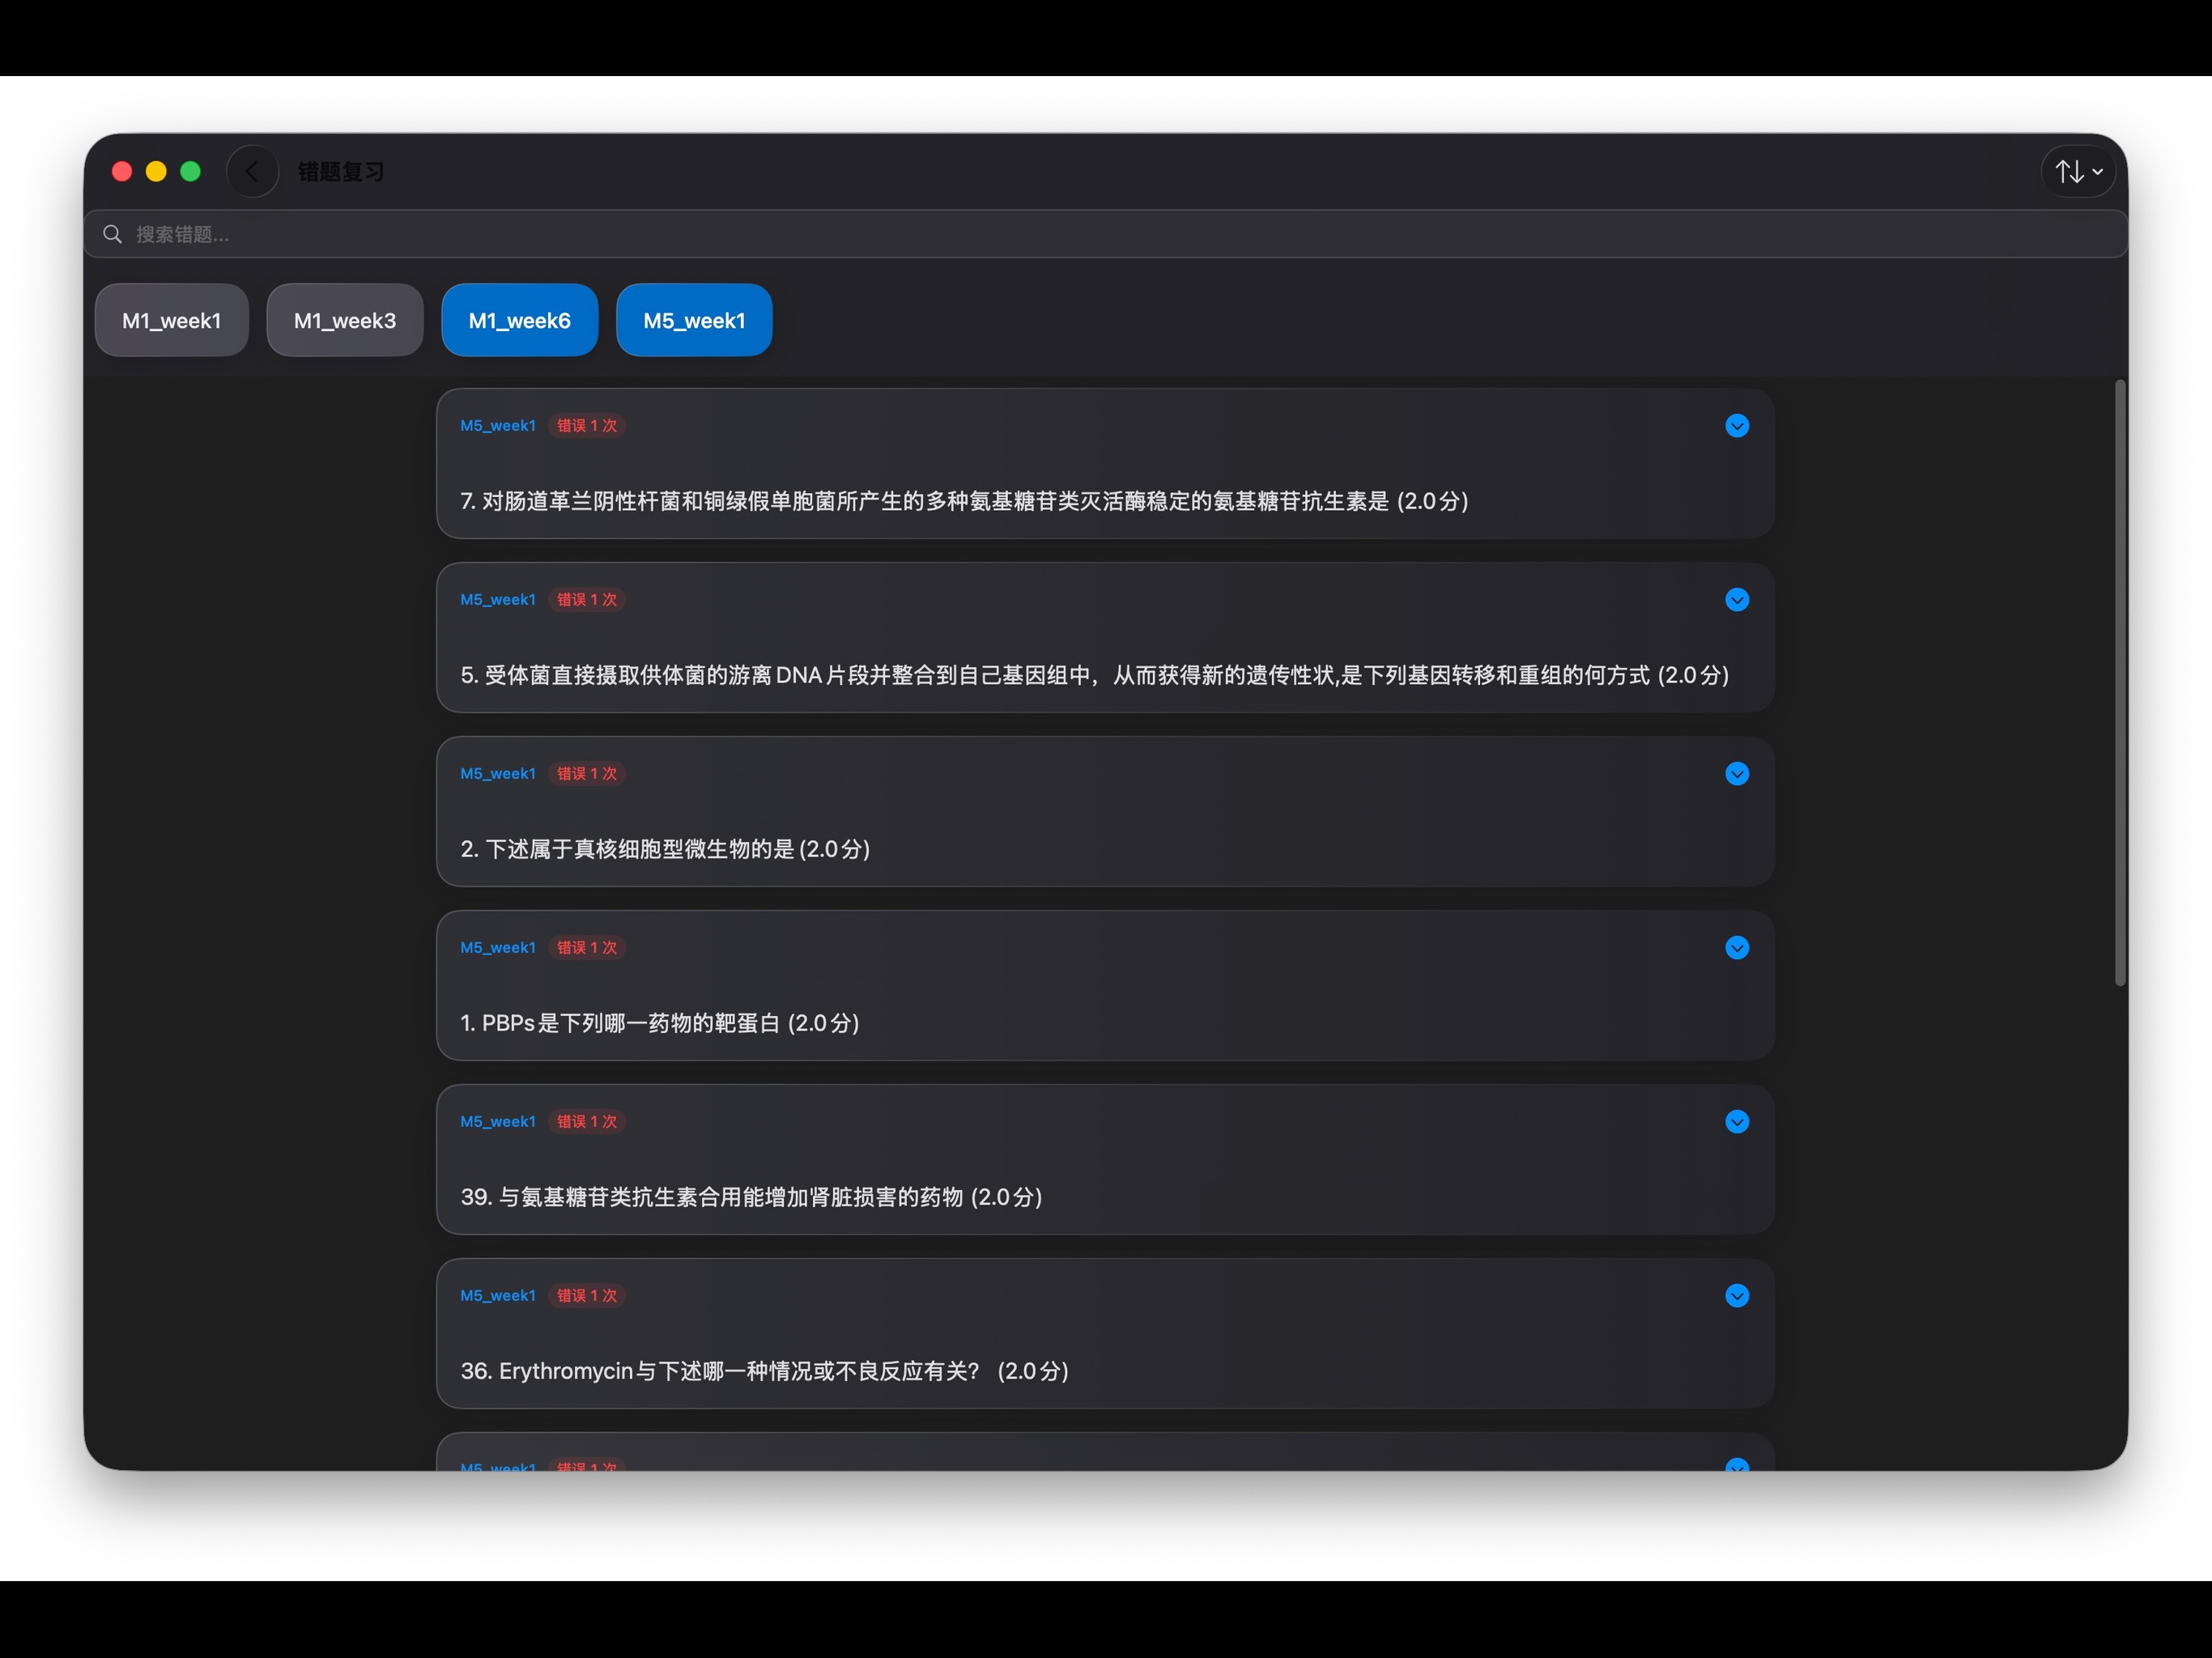Screen dimensions: 2212x1658
Task: Click the vertical scrollbar thumb
Action: 2120,683
